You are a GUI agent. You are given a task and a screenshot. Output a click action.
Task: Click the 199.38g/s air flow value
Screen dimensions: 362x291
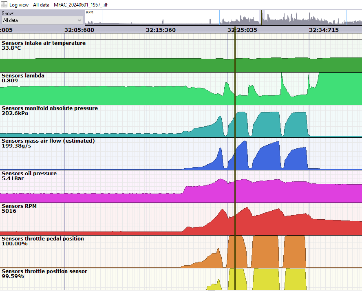coord(16,146)
